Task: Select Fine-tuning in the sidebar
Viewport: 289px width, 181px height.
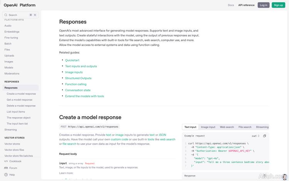Action: [x=11, y=38]
